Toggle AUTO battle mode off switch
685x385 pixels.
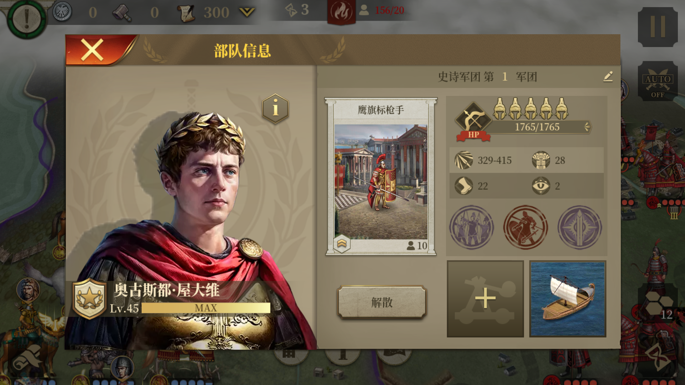coord(658,81)
